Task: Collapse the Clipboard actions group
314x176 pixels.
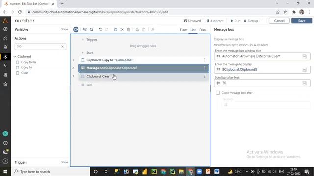Action: tap(15, 57)
